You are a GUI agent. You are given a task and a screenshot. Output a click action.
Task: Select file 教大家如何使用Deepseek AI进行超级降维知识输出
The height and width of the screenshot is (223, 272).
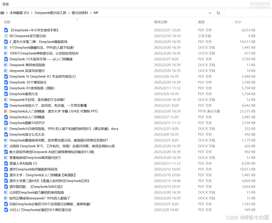click(x=52, y=152)
